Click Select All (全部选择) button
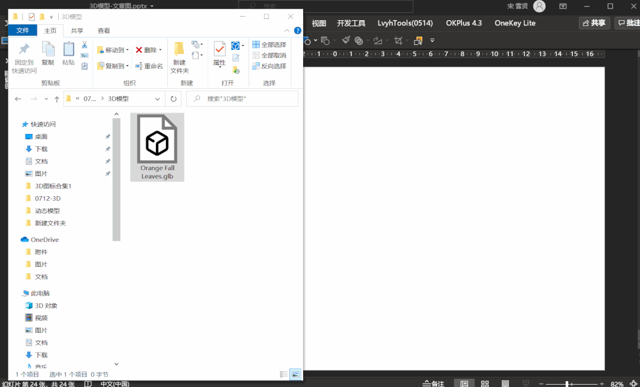The image size is (640, 387). pos(269,44)
